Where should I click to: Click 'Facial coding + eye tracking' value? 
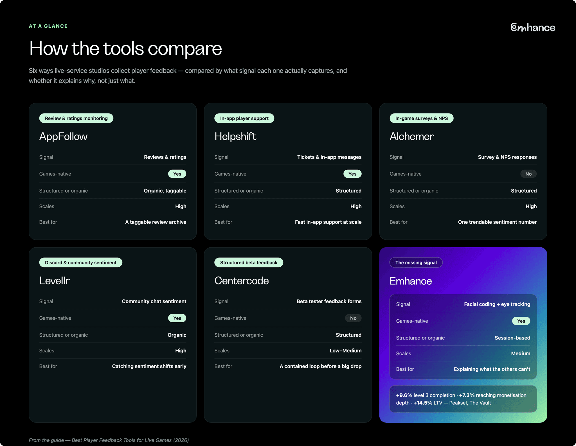click(497, 304)
